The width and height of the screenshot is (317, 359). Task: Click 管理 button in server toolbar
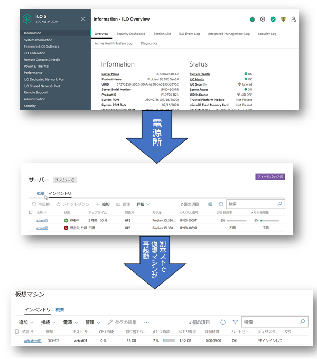(x=123, y=204)
